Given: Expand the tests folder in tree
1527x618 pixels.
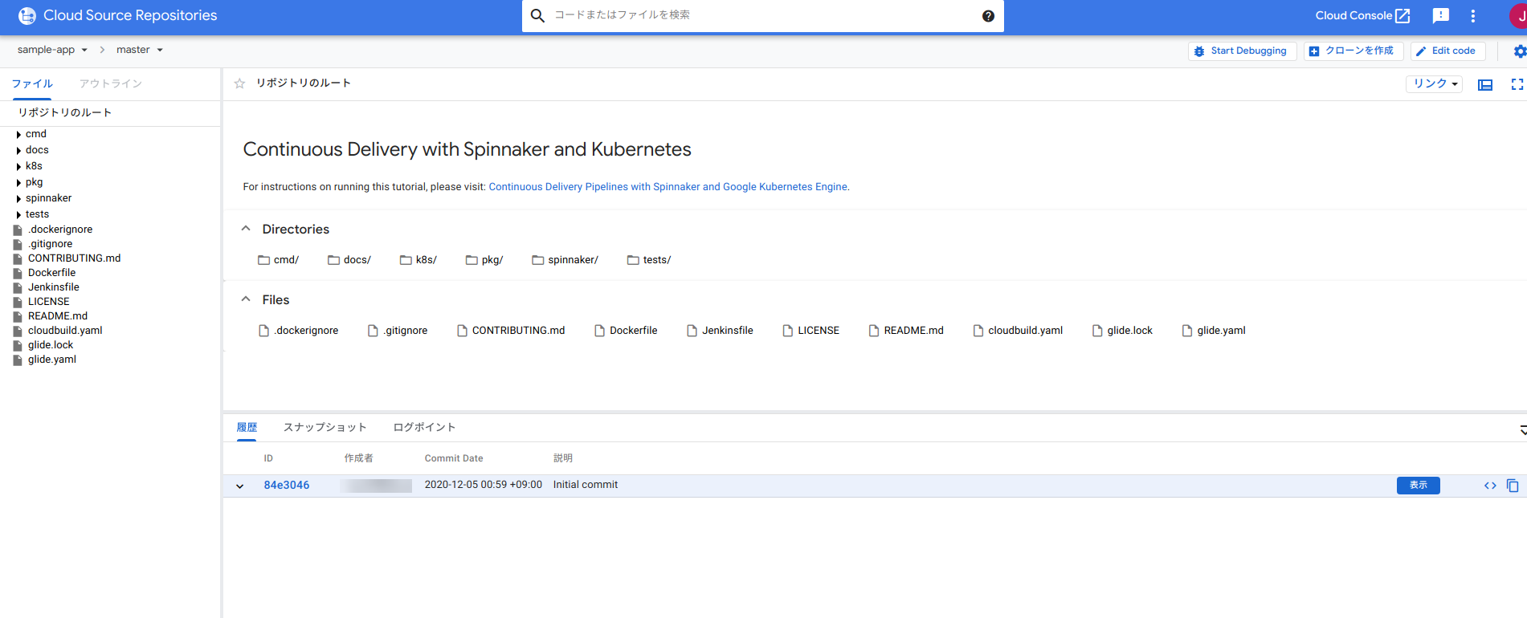Looking at the screenshot, I should pyautogui.click(x=18, y=215).
